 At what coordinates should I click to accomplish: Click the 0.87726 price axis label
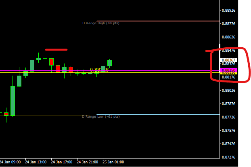tap(228, 117)
